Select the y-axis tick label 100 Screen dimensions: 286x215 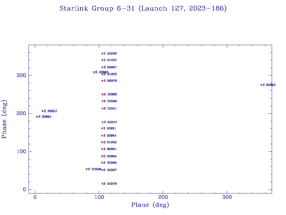pyautogui.click(x=21, y=151)
